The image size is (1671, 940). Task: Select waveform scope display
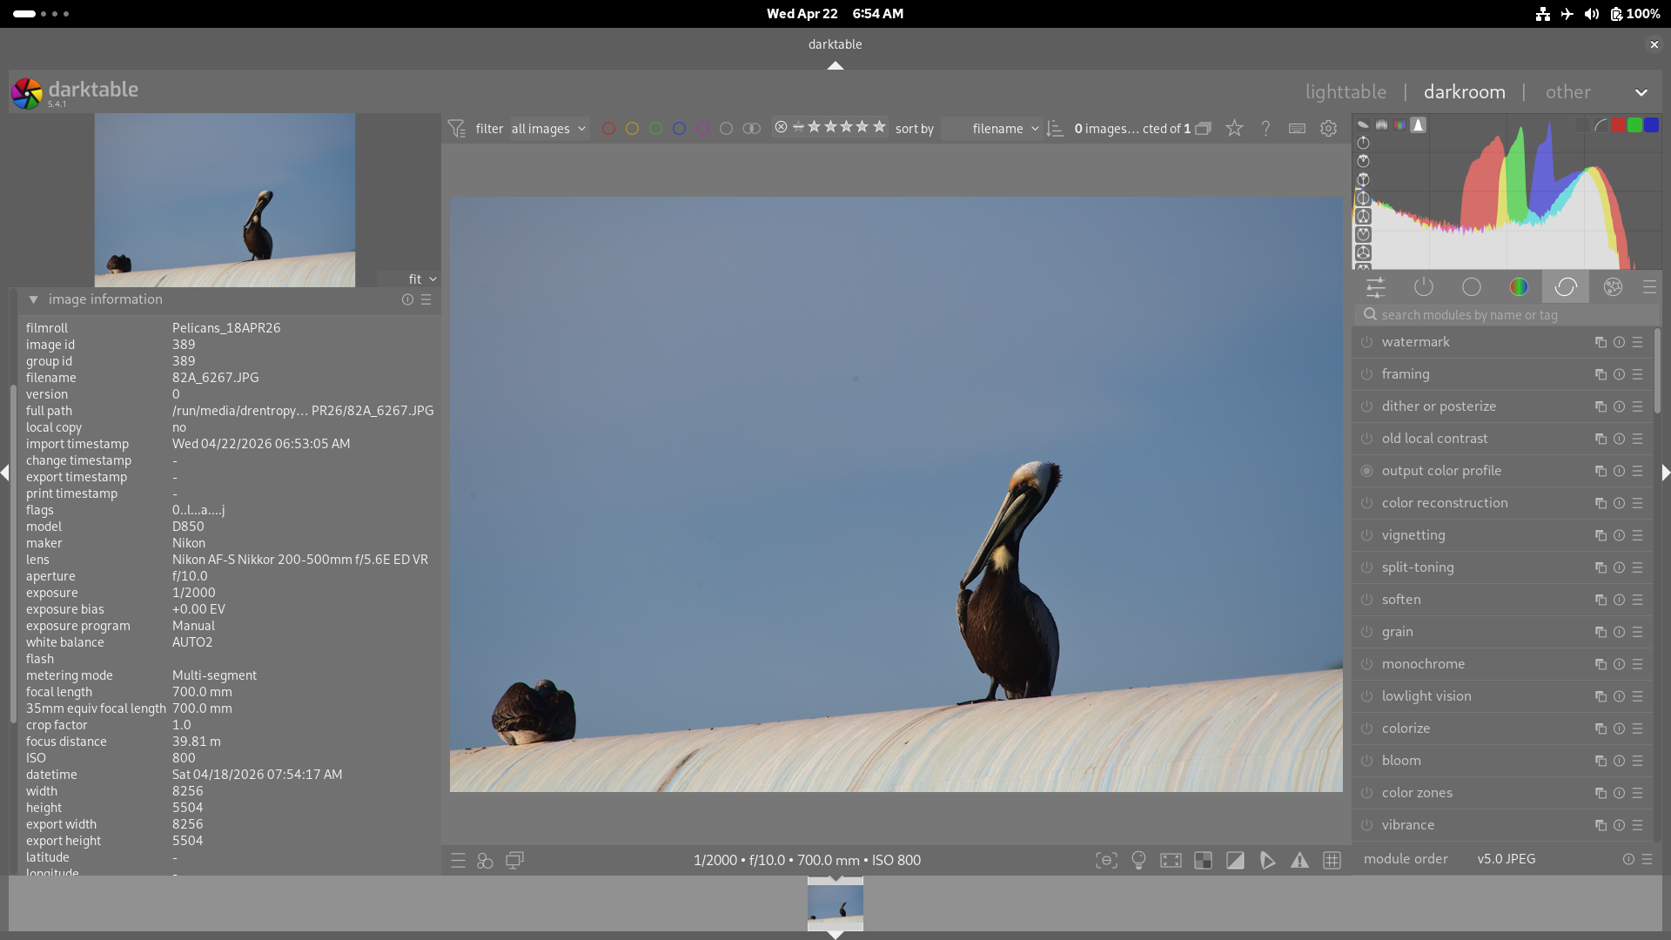1381,124
